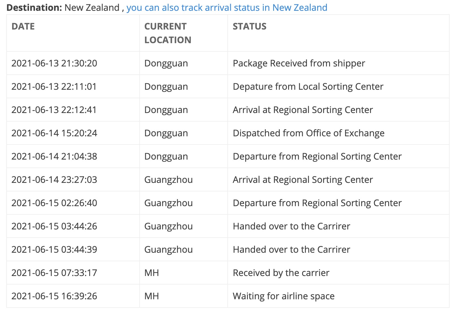Click the date 2021-06-15 02:26:40
This screenshot has height=322, width=461.
click(54, 203)
